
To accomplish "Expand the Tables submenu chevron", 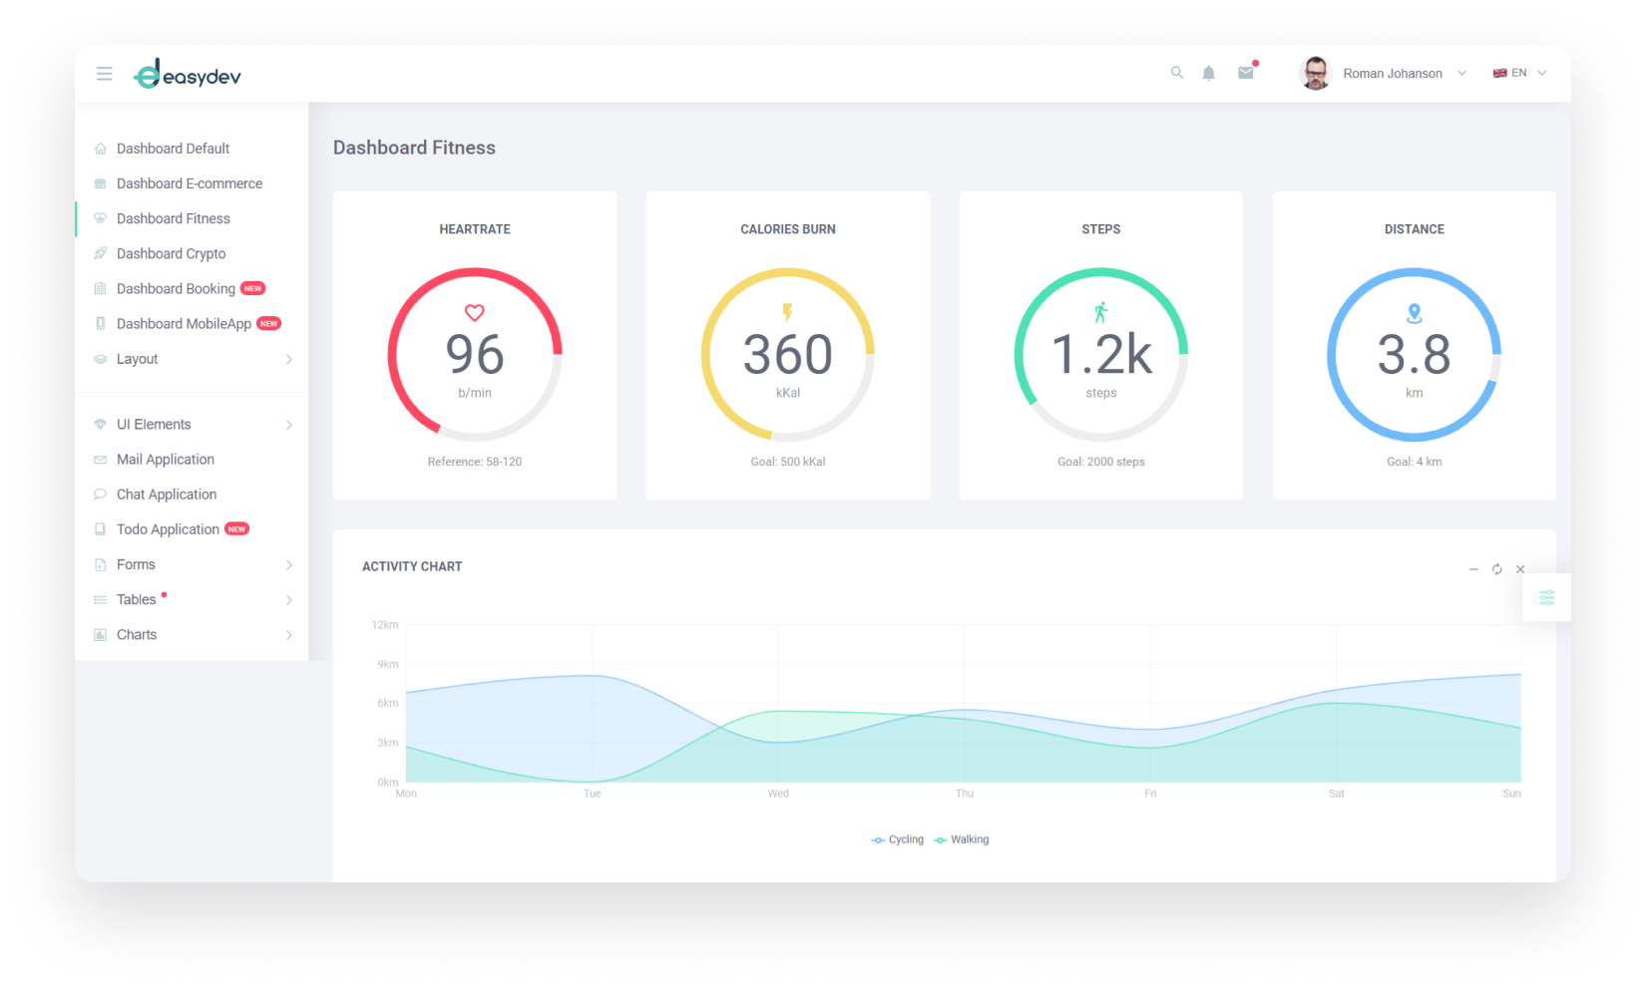I will [289, 600].
